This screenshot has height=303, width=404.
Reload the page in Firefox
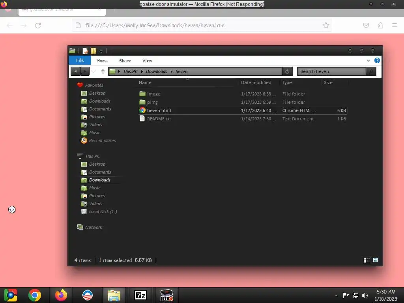(38, 26)
